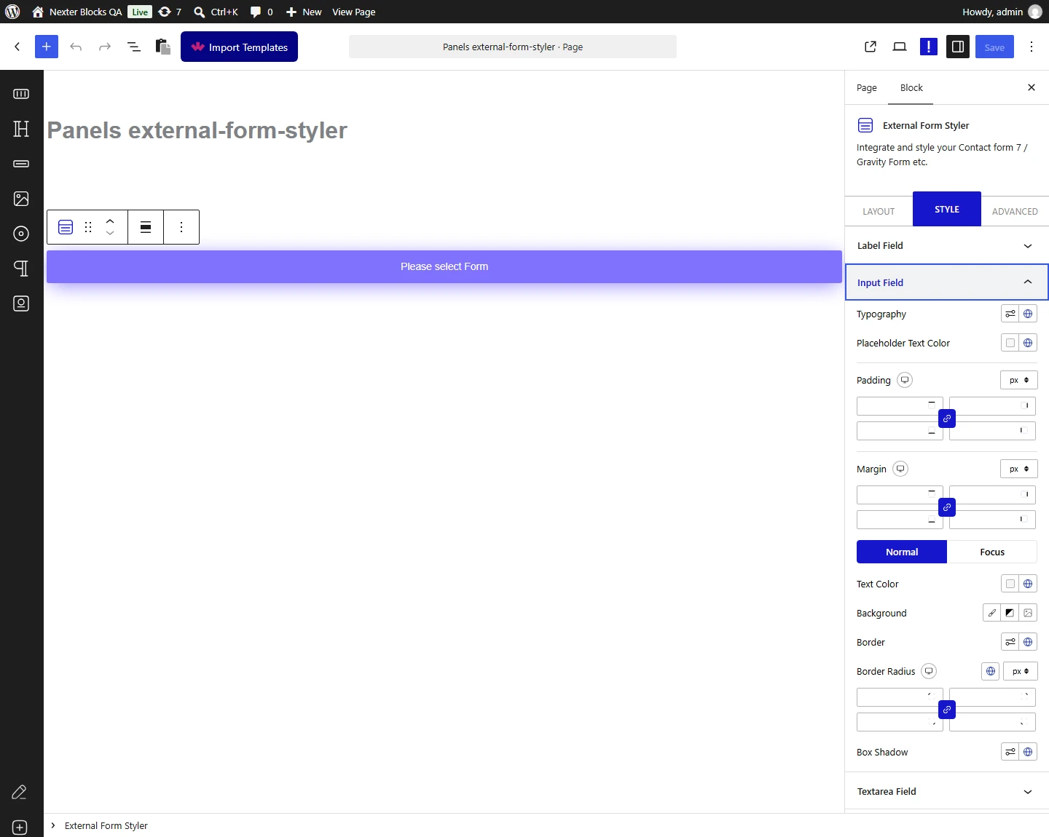Open the Text Color swatch
Viewport: 1049px width, 837px height.
pos(1010,584)
